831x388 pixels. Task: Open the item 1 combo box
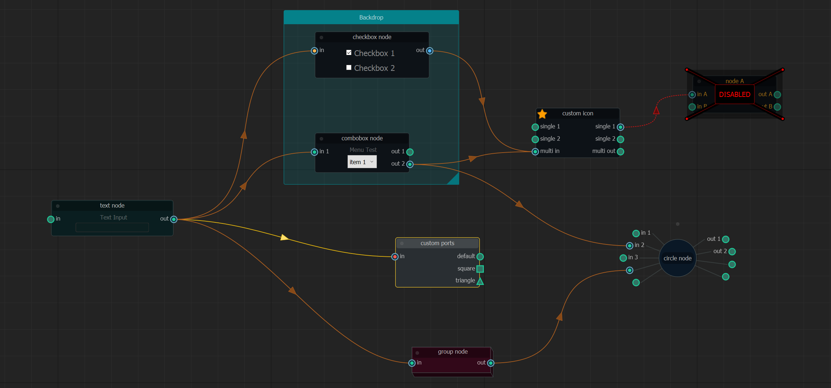coord(362,162)
